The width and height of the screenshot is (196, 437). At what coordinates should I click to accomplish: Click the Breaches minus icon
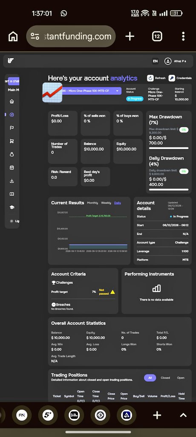click(53, 305)
